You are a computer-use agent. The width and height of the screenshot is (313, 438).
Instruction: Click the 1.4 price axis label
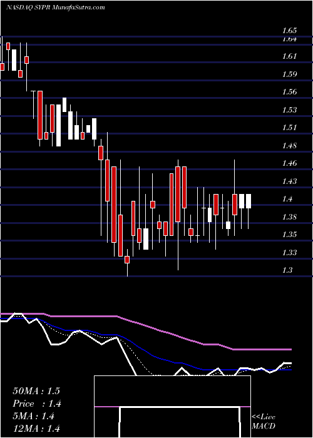(x=287, y=200)
